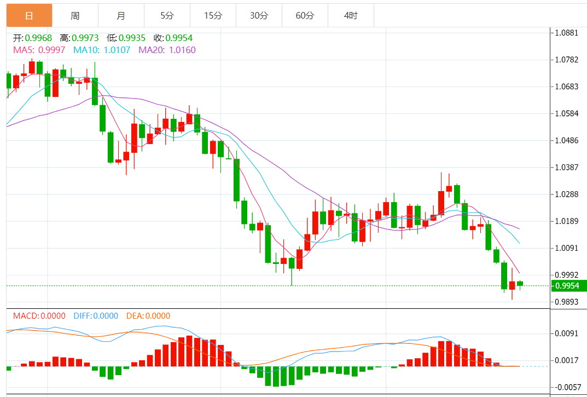Click the 1.0782 price axis label
587x397 pixels.
click(x=566, y=60)
